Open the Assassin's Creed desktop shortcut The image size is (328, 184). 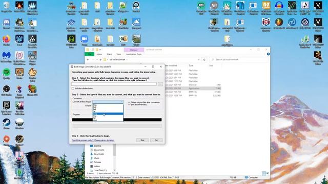click(32, 41)
